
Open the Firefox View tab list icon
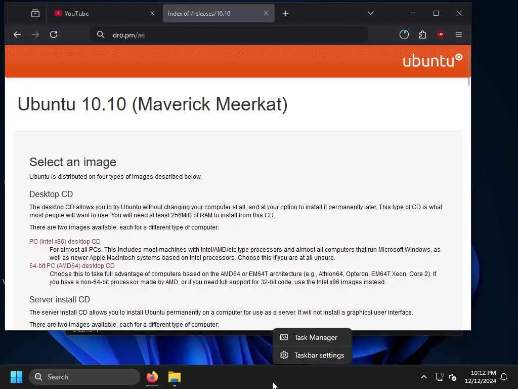pyautogui.click(x=35, y=14)
